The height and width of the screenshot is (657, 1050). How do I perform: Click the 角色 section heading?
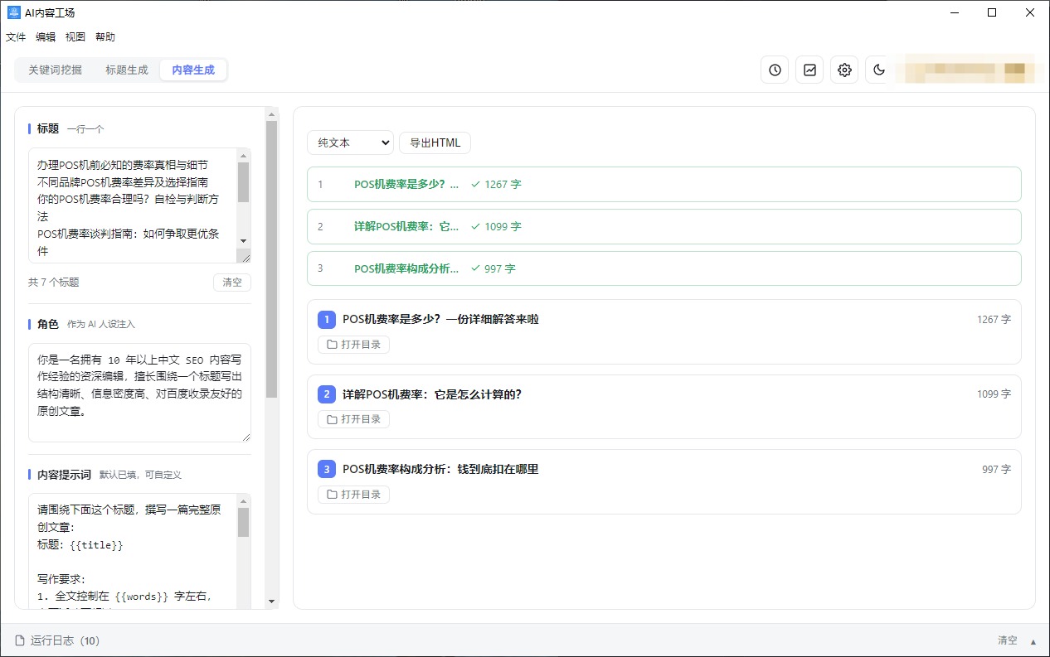[48, 324]
